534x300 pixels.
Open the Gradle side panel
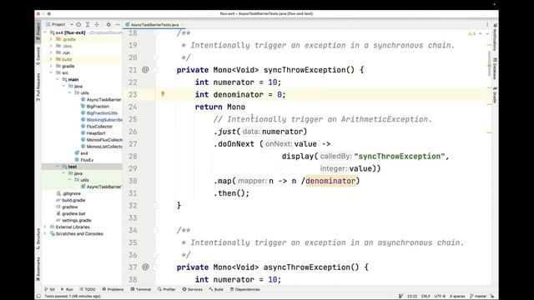[495, 95]
